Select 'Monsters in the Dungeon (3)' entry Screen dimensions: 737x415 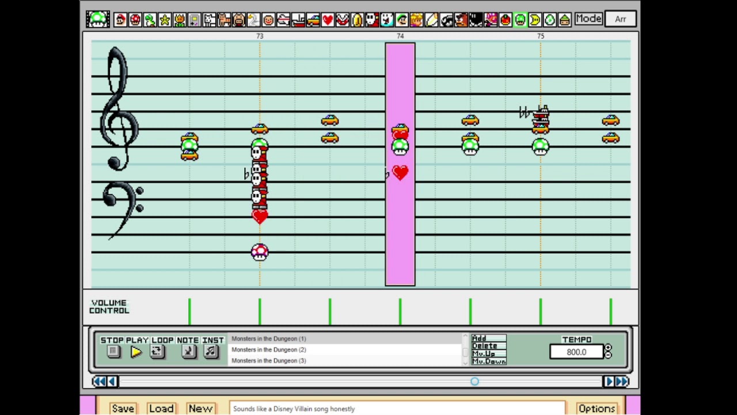click(345, 361)
